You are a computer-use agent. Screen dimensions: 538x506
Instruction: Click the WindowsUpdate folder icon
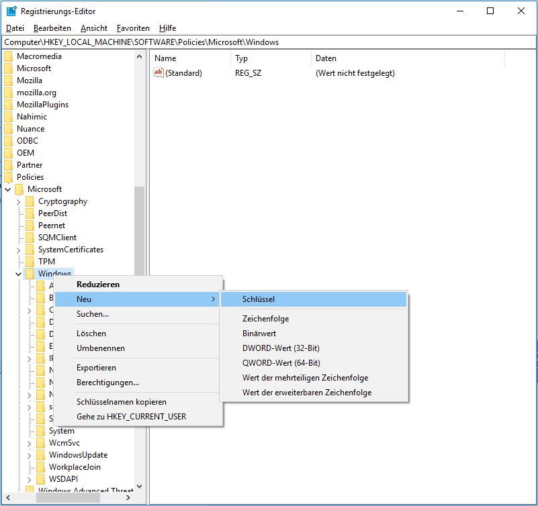40,455
